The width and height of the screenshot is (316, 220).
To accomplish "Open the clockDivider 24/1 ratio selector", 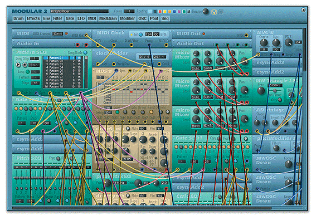I will click(159, 57).
